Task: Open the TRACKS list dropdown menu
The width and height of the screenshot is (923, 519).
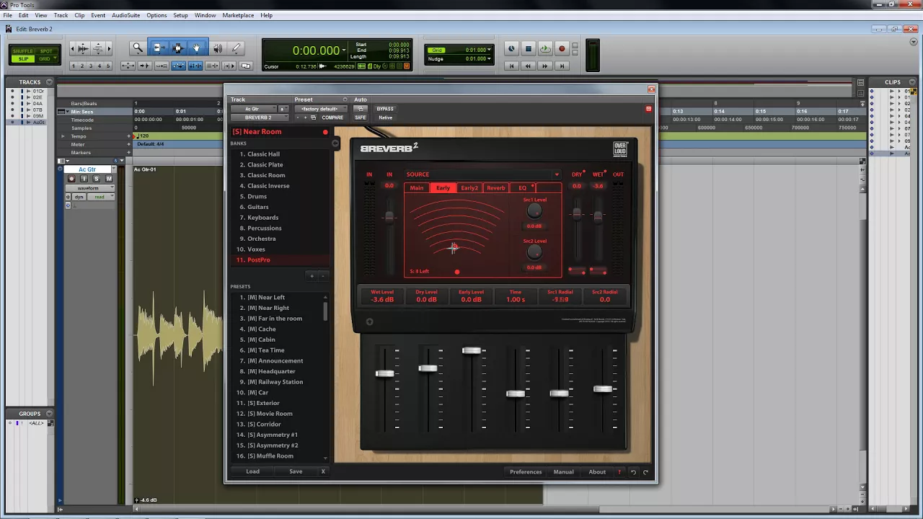Action: click(x=49, y=82)
